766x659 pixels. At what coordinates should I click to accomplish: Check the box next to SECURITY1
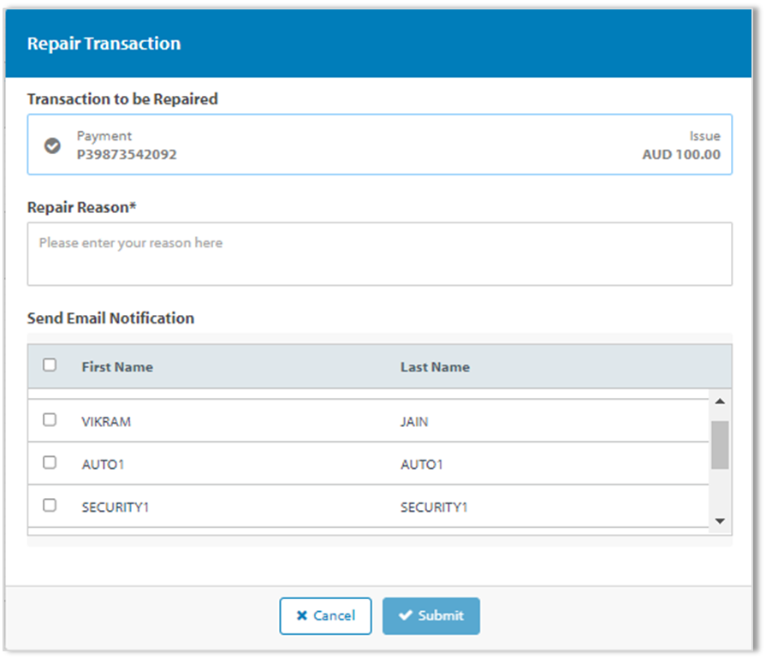pyautogui.click(x=49, y=506)
